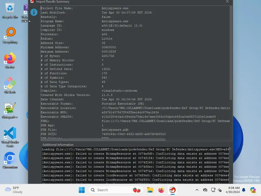The height and width of the screenshot is (196, 261).
Task: Click the muted volume tray icon
Action: [x=220, y=190]
